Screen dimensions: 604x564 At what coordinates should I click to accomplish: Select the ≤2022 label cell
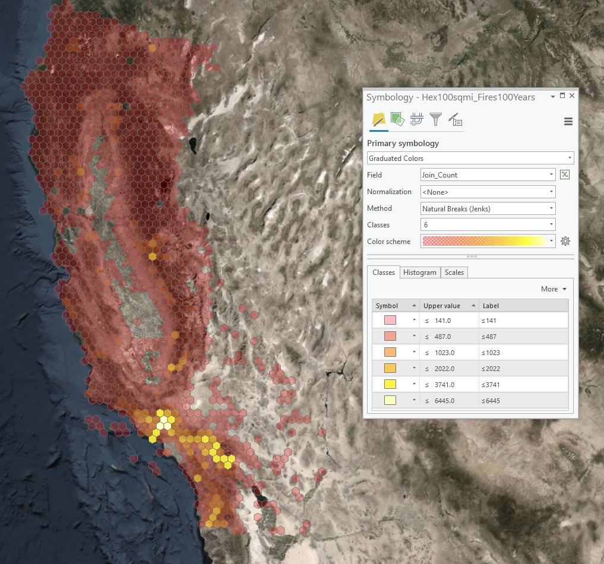coord(523,369)
